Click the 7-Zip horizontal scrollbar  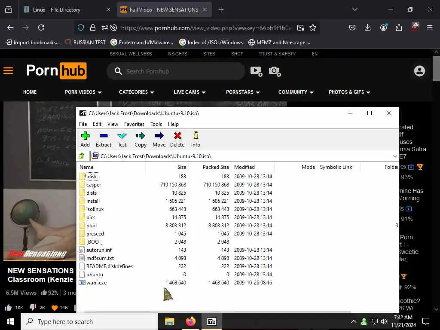point(217,312)
